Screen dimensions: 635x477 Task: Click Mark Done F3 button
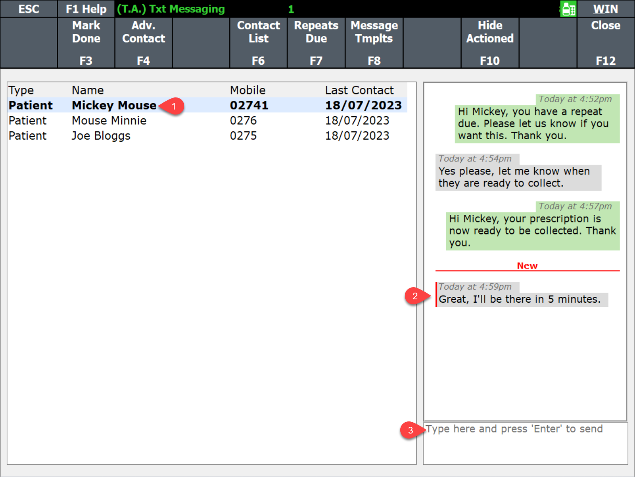point(86,43)
